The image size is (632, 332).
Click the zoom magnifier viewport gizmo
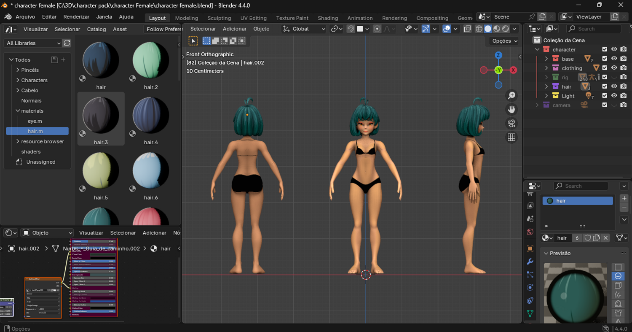pos(511,96)
